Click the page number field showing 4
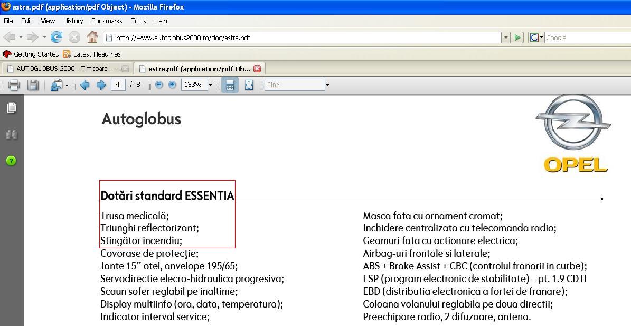The height and width of the screenshot is (326, 631). 118,85
